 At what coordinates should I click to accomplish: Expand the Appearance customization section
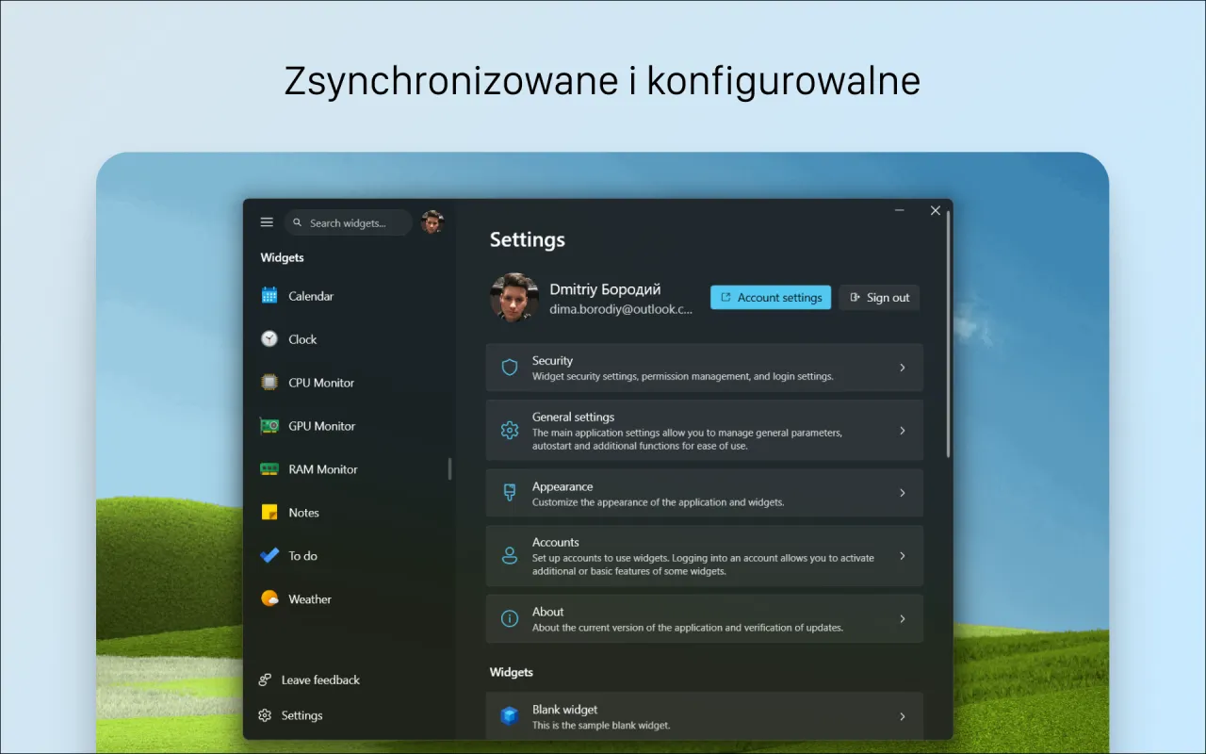pos(902,492)
